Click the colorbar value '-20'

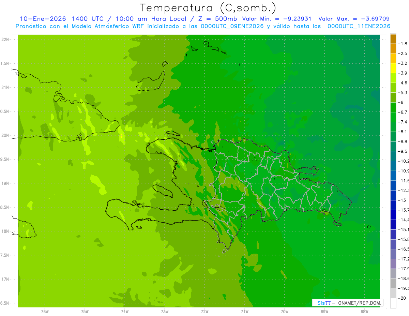coord(402,298)
